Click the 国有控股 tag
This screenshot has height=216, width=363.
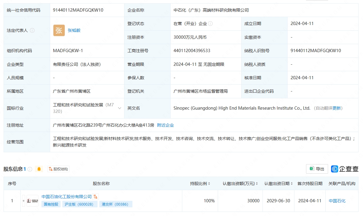tap(51, 204)
